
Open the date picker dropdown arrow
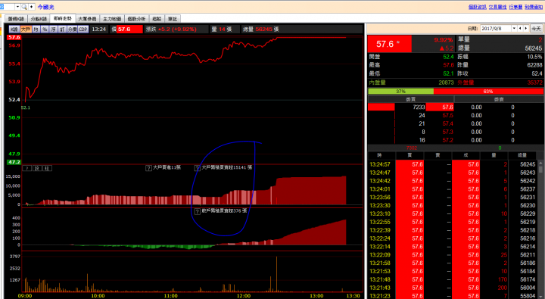[x=514, y=29]
